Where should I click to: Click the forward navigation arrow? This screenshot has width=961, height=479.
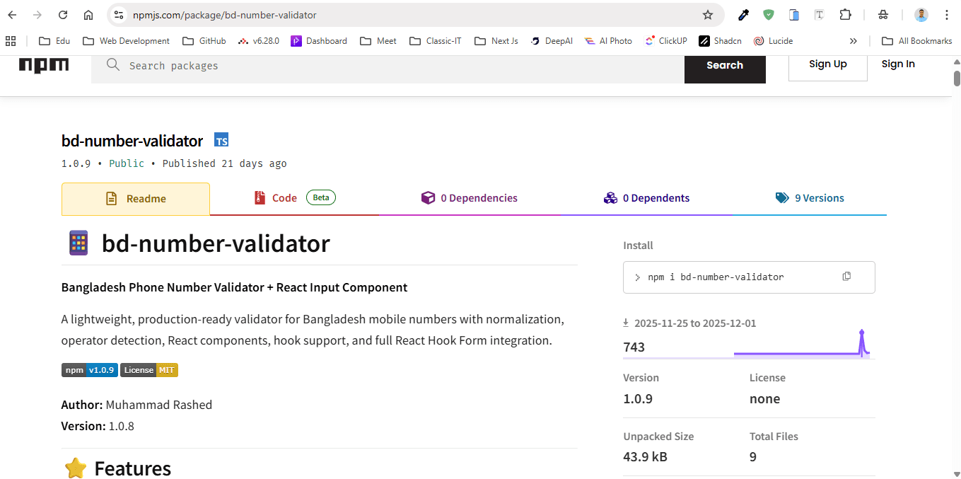pos(37,15)
